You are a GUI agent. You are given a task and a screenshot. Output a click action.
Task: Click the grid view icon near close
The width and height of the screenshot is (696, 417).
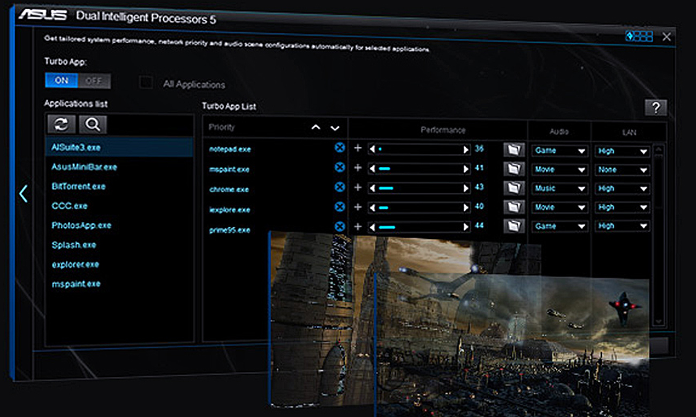[639, 36]
